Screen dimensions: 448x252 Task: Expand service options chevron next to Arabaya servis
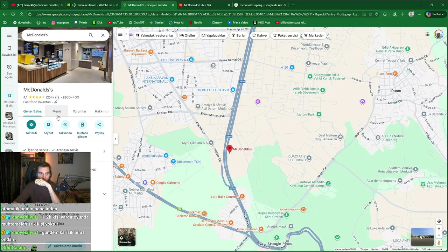[x=104, y=152]
